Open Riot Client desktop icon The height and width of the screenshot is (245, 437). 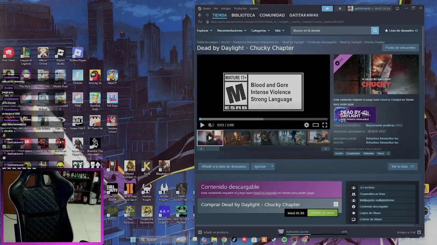pos(9,55)
